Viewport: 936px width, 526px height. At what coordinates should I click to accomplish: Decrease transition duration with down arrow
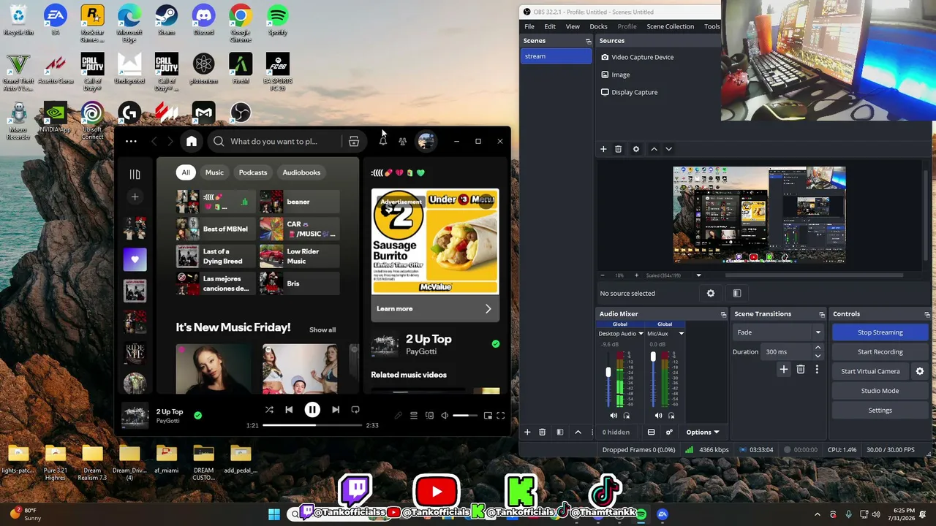pos(818,356)
